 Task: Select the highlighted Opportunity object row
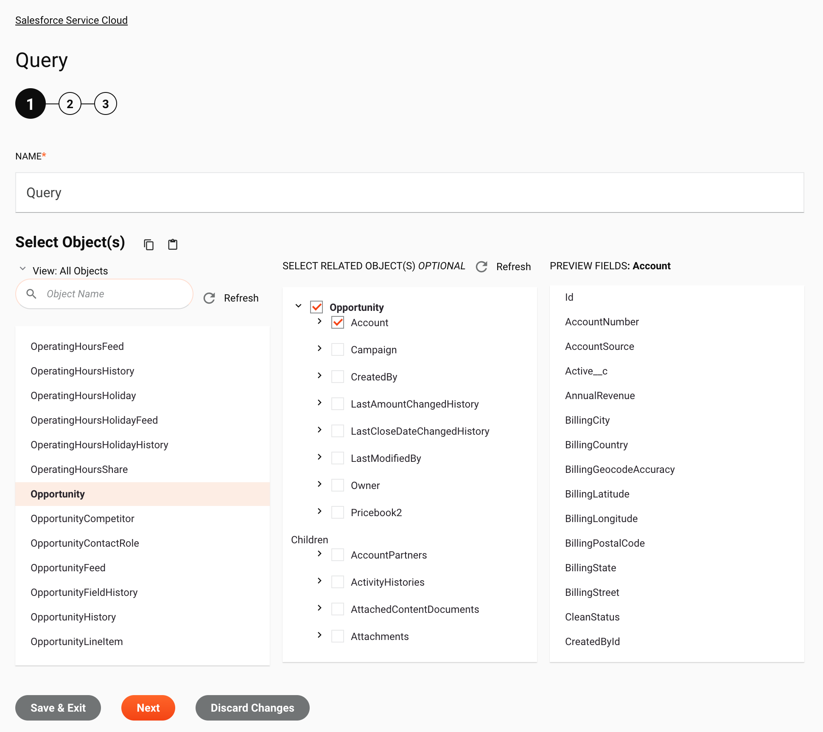(x=143, y=494)
